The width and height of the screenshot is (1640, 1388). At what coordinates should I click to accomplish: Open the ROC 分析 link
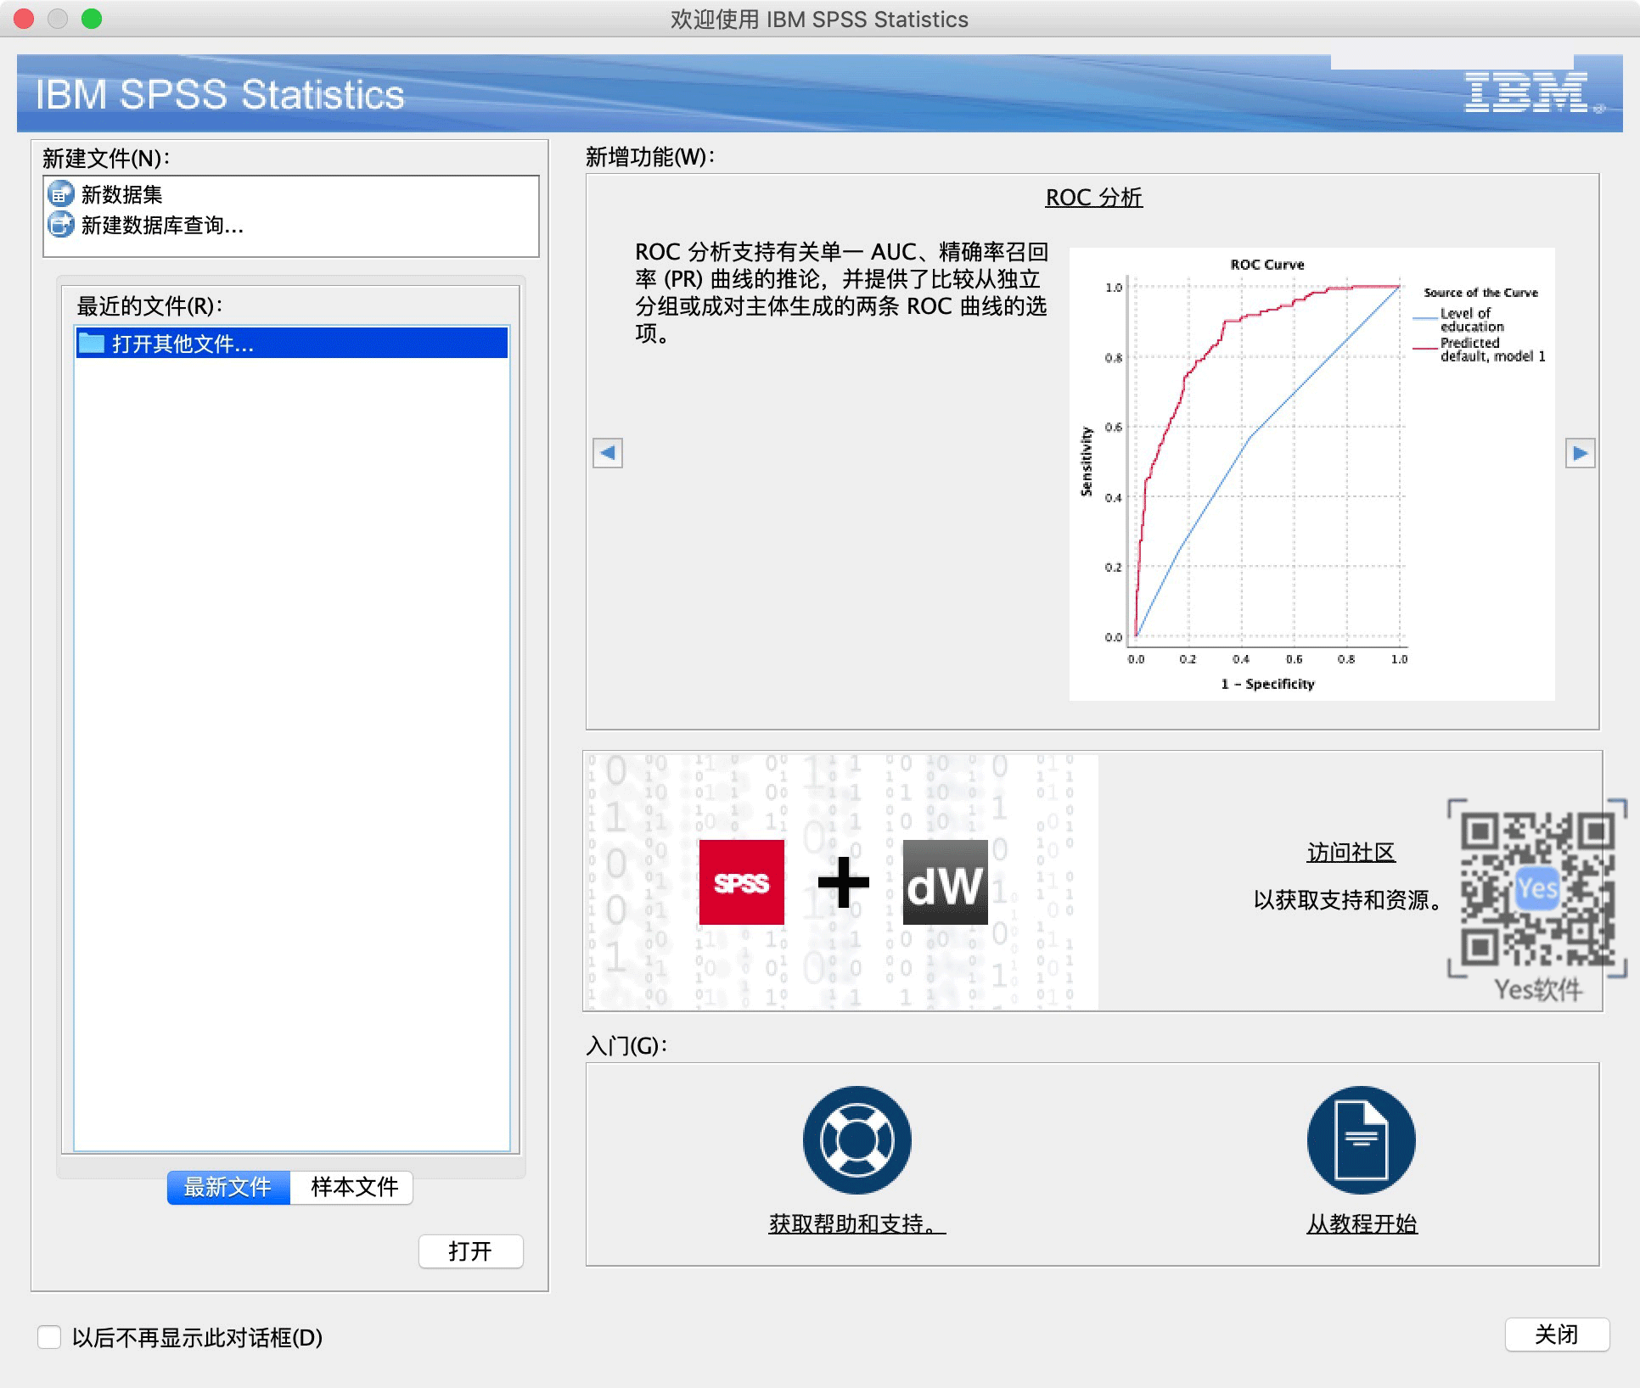[x=1093, y=197]
